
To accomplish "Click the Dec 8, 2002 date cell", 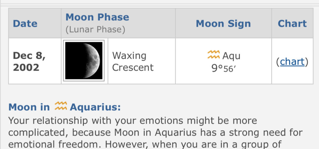I will [29, 62].
